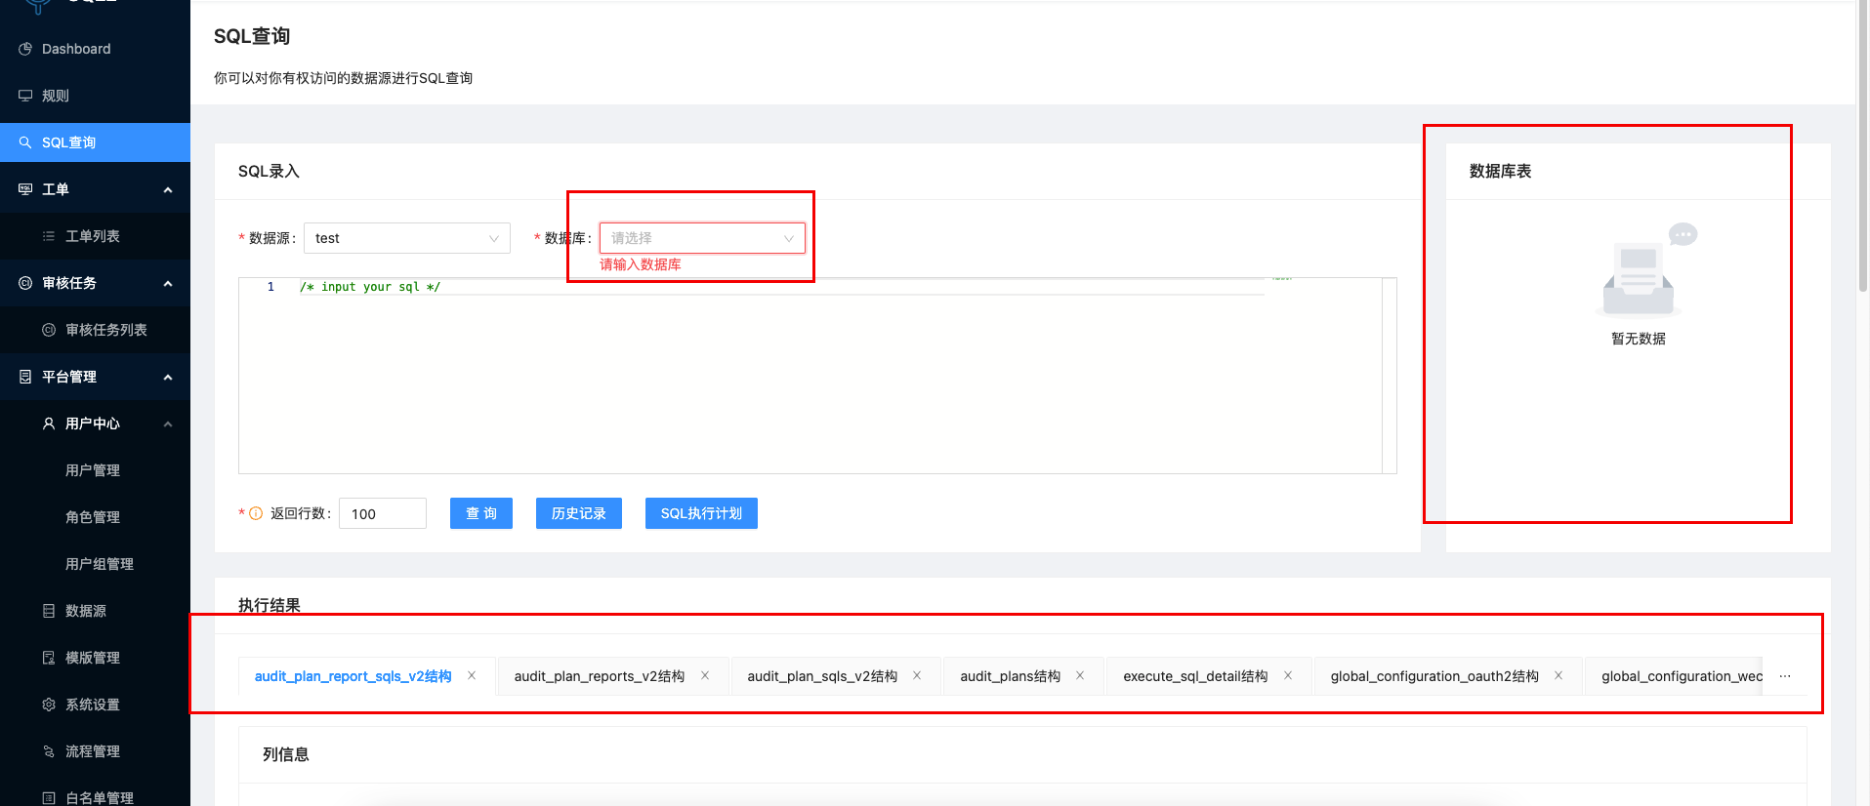This screenshot has width=1870, height=806.
Task: Click the 查询 button
Action: coord(481,513)
